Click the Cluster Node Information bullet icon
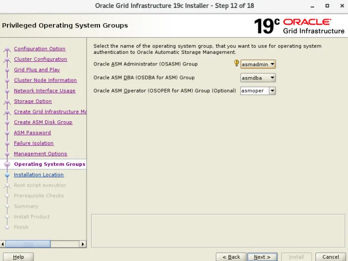The width and height of the screenshot is (348, 261). point(7,80)
